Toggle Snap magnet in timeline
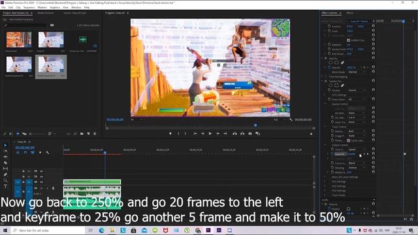 pos(25,153)
